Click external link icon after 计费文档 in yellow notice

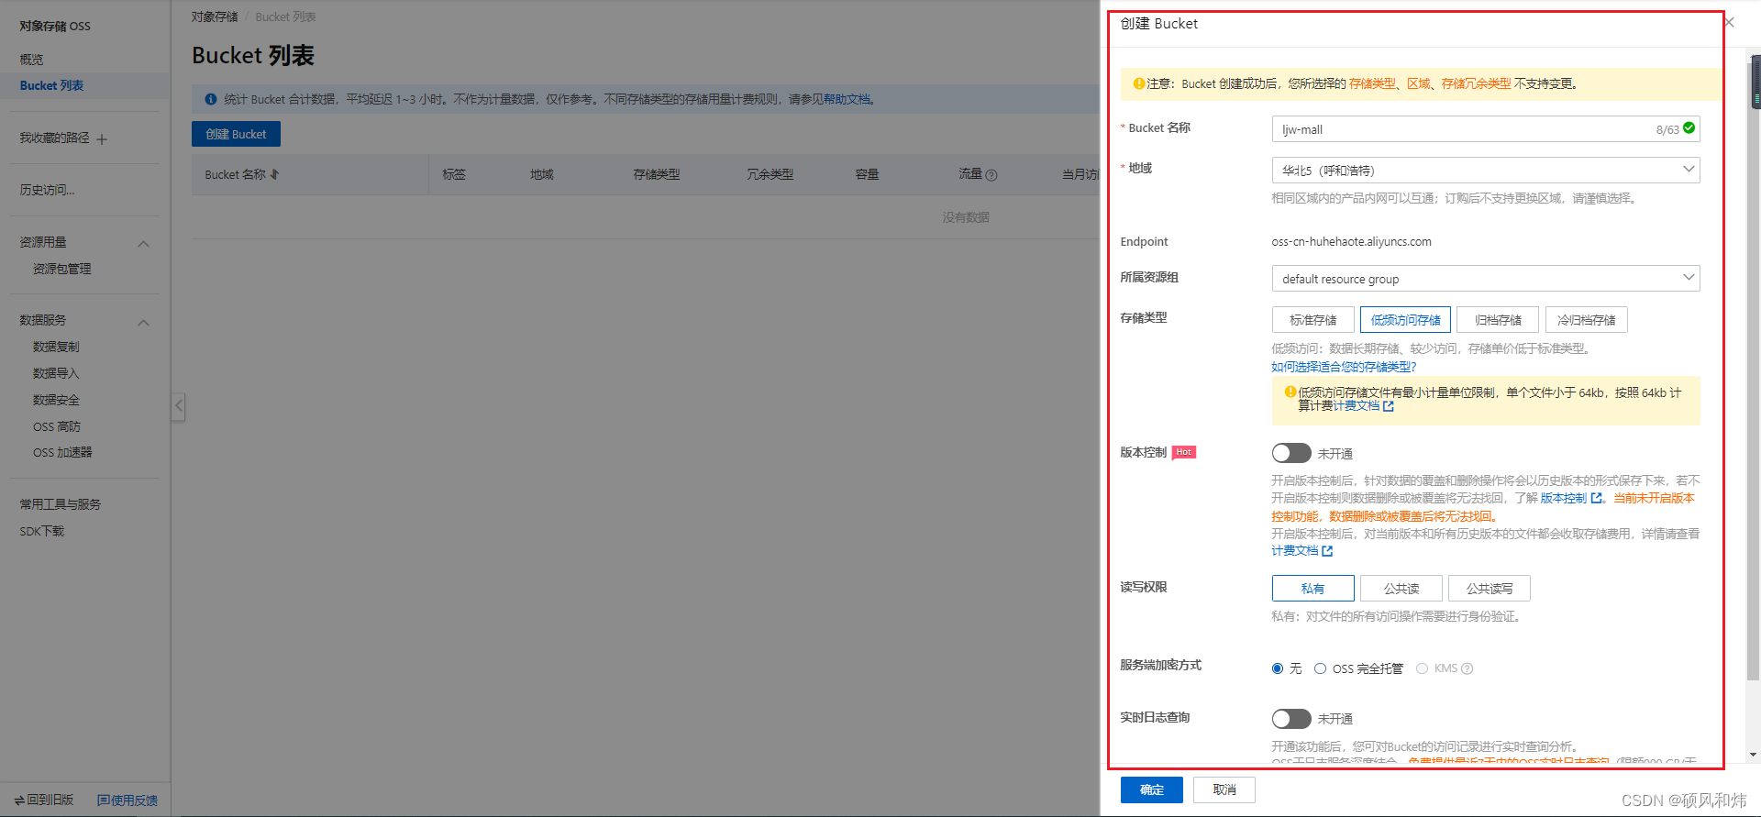(x=1389, y=406)
